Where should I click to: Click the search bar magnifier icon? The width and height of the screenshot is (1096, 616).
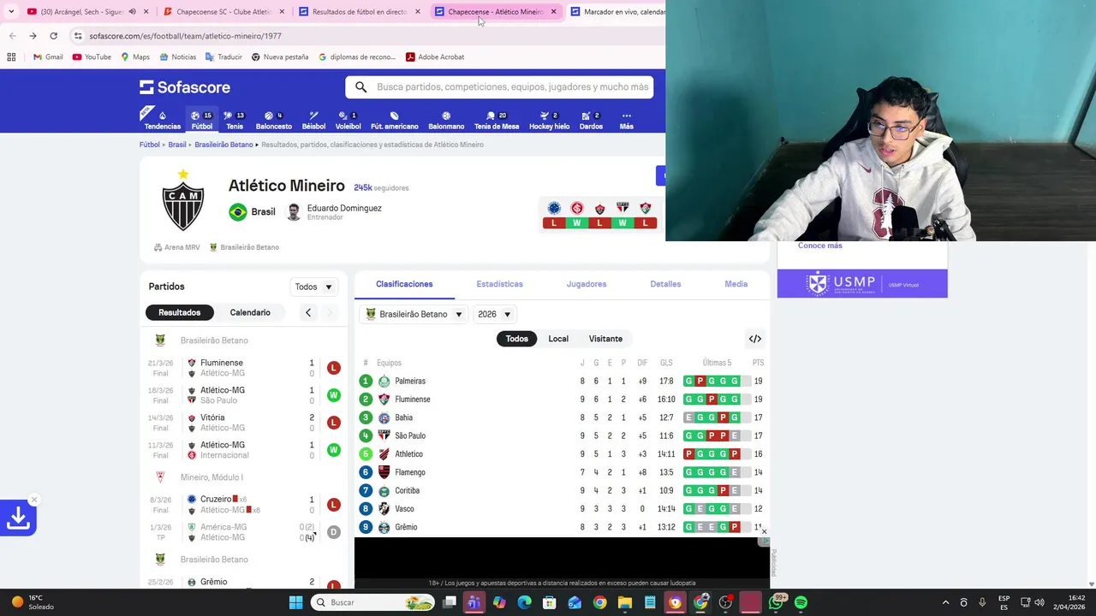pyautogui.click(x=360, y=87)
